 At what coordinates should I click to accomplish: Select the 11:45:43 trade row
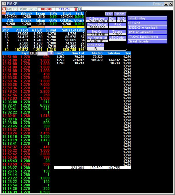(26, 161)
